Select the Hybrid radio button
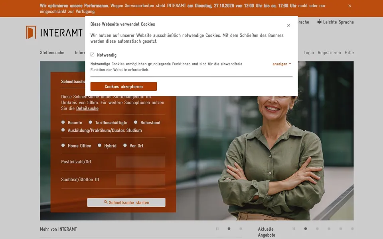 99,145
